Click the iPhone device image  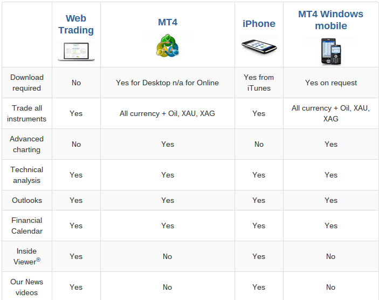(259, 46)
